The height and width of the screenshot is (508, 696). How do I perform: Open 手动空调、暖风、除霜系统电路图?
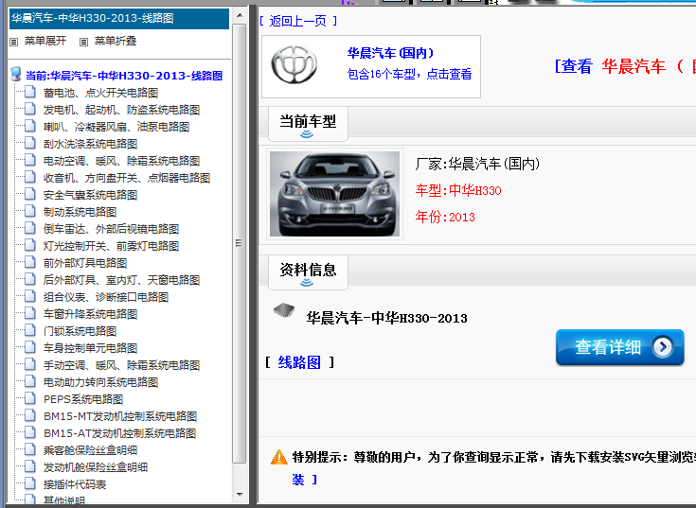[121, 365]
